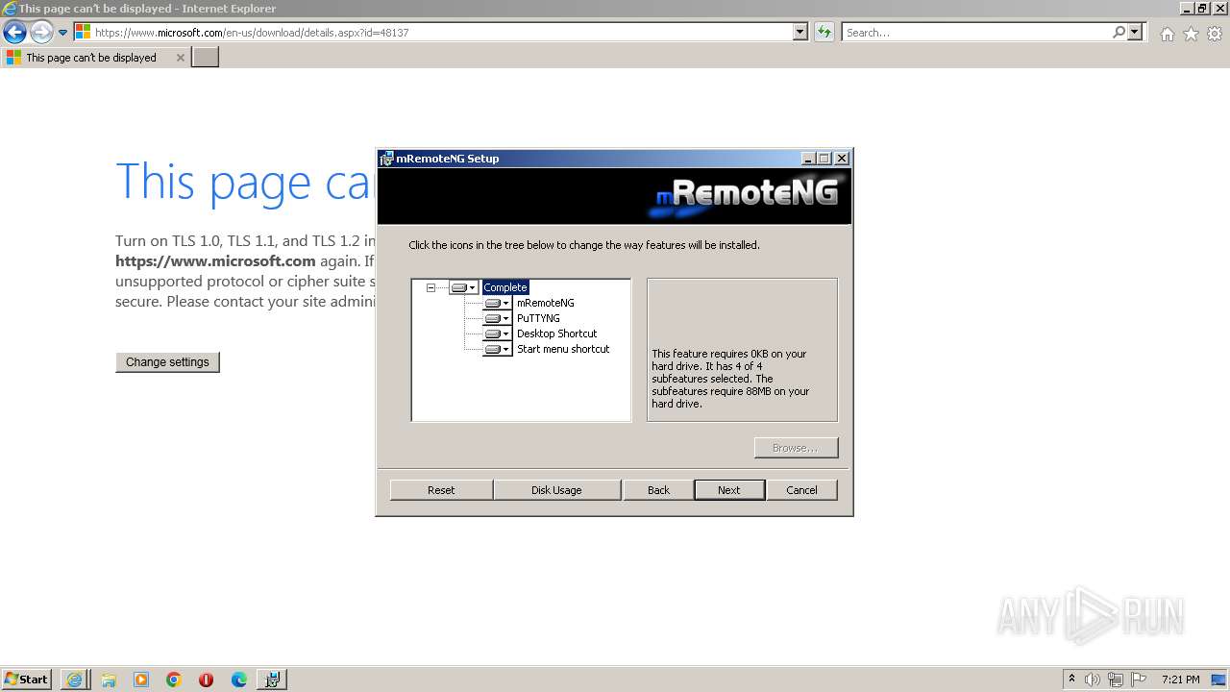Show hidden system tray icons

tap(1071, 679)
